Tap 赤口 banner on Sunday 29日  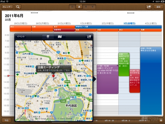(x=21, y=28)
